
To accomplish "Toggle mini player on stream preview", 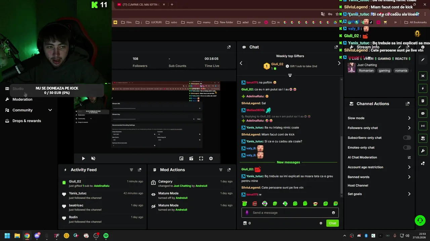I will pos(181,158).
